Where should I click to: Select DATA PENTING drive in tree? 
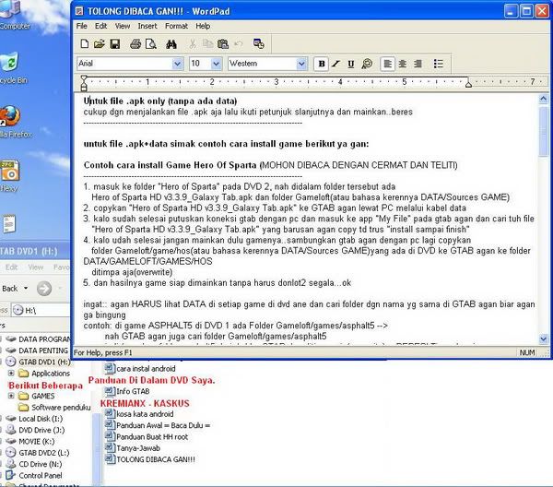pyautogui.click(x=37, y=350)
